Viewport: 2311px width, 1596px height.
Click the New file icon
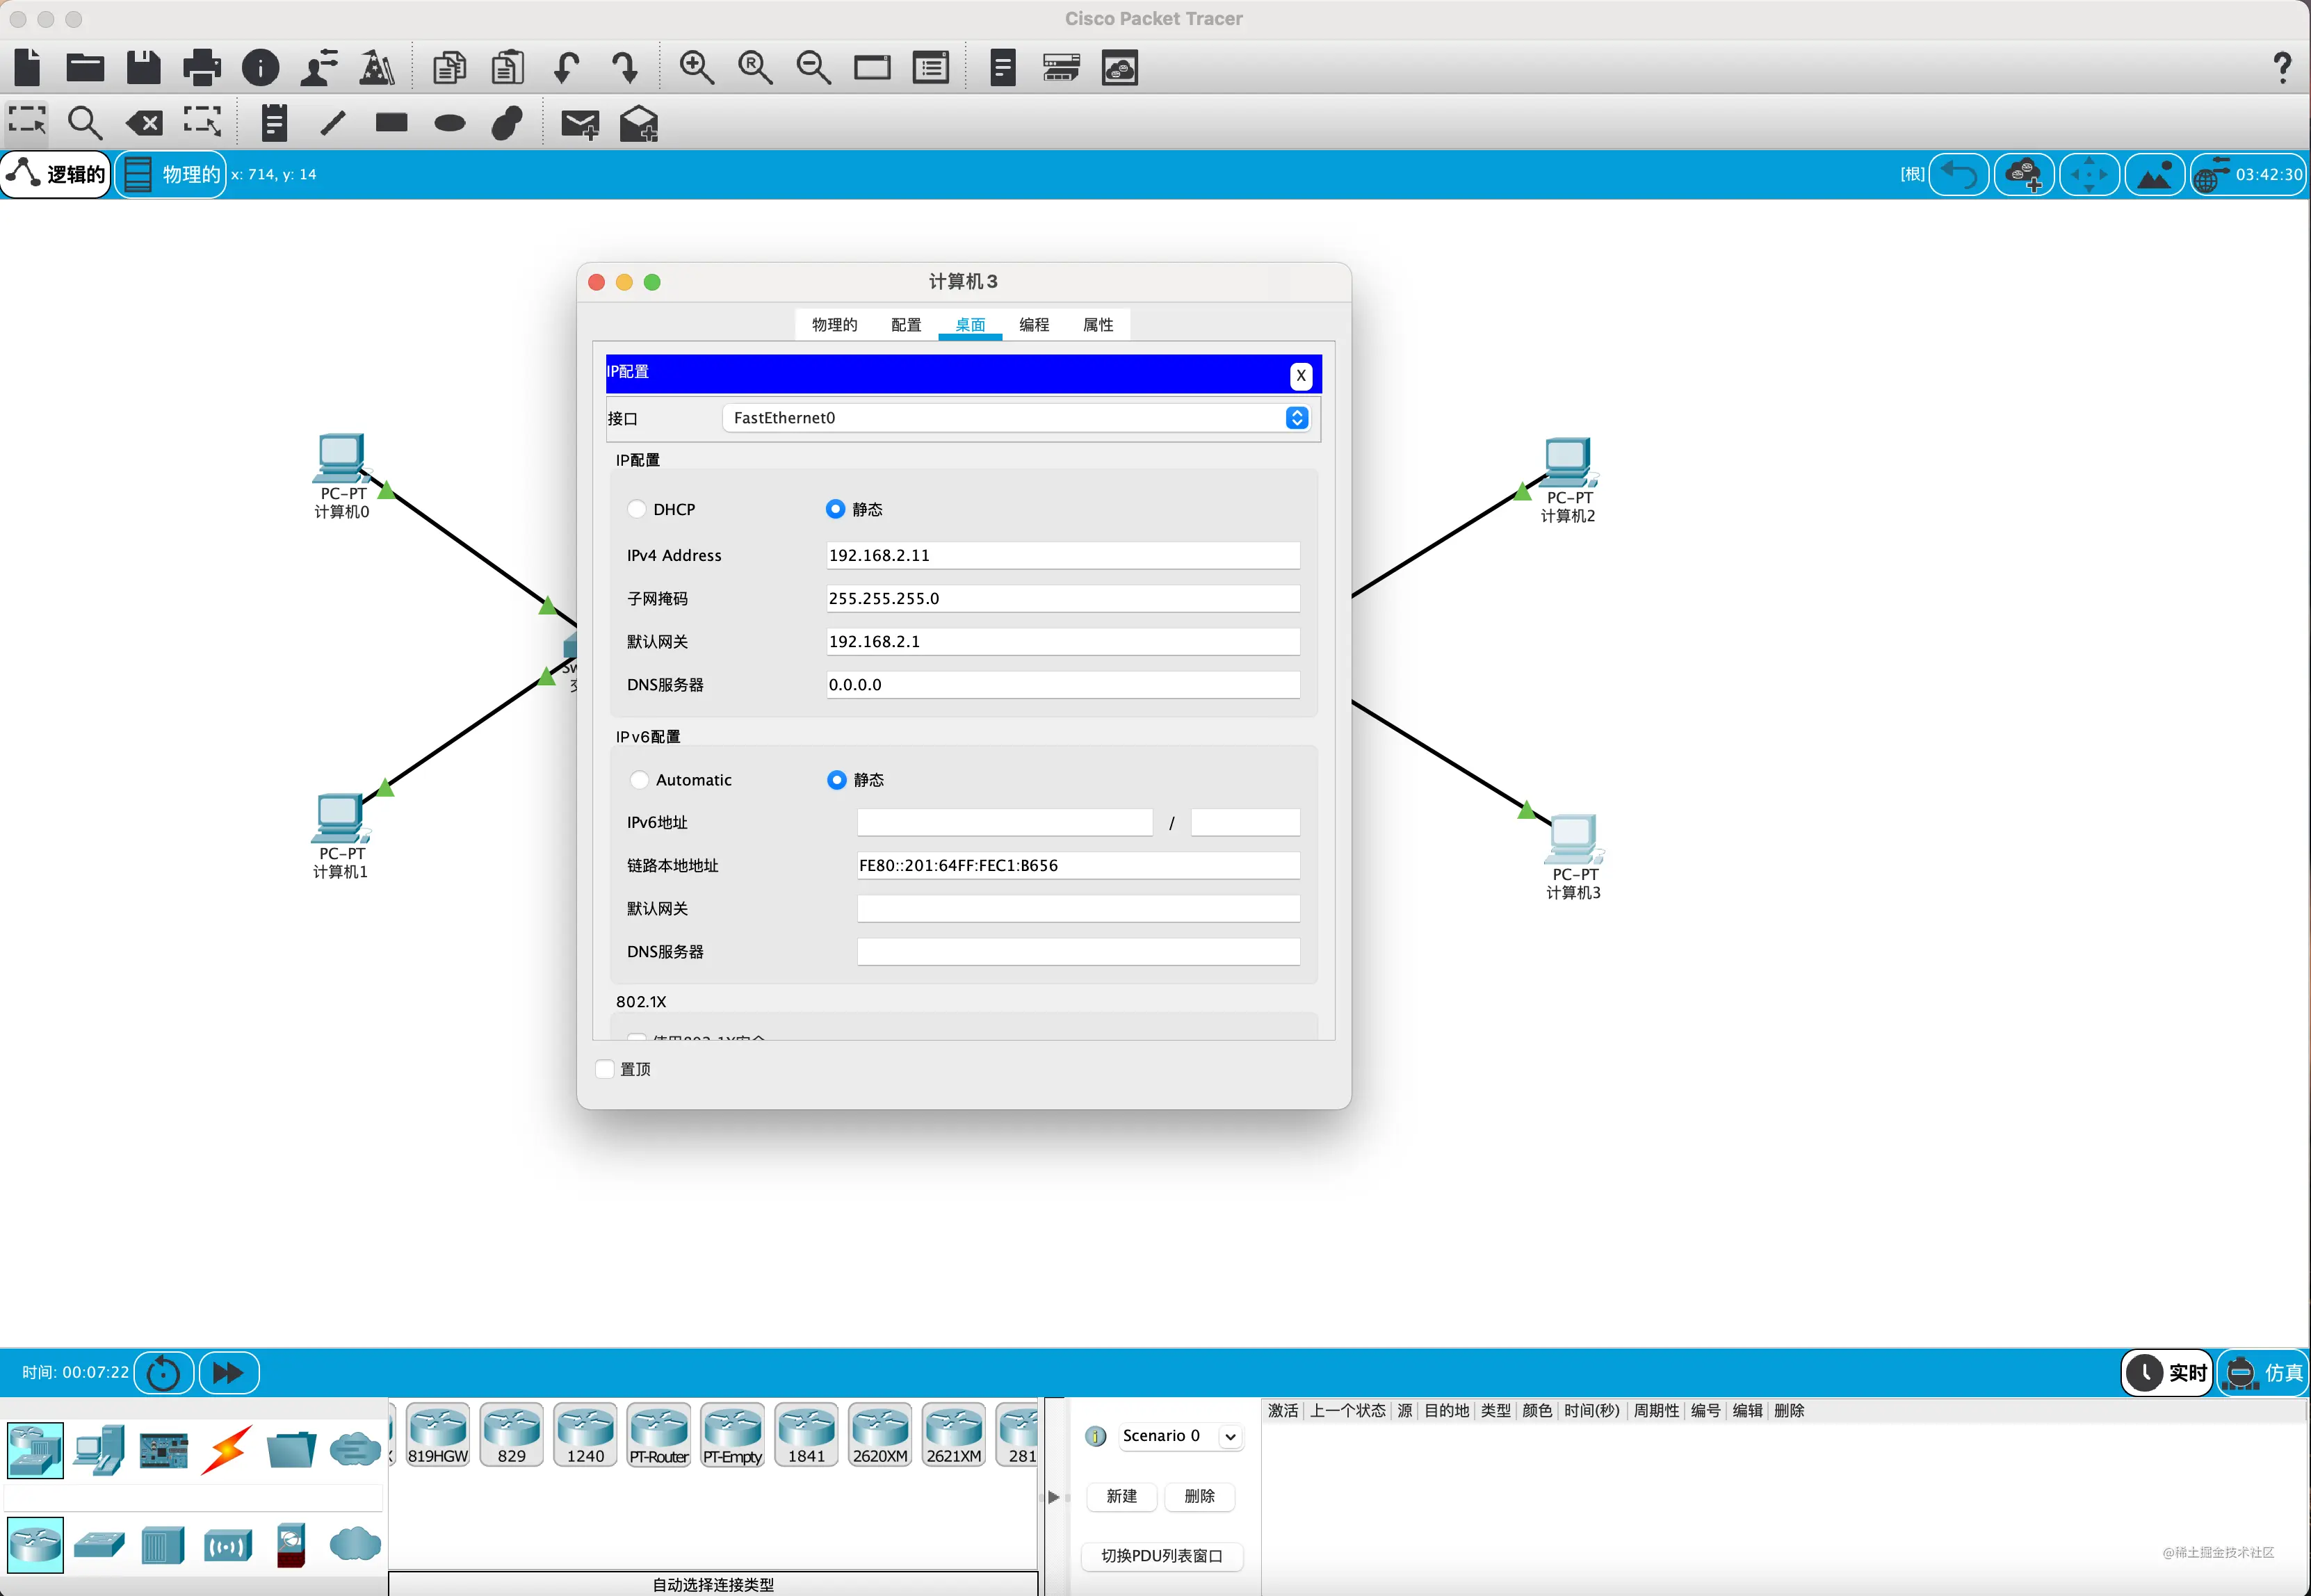[28, 67]
